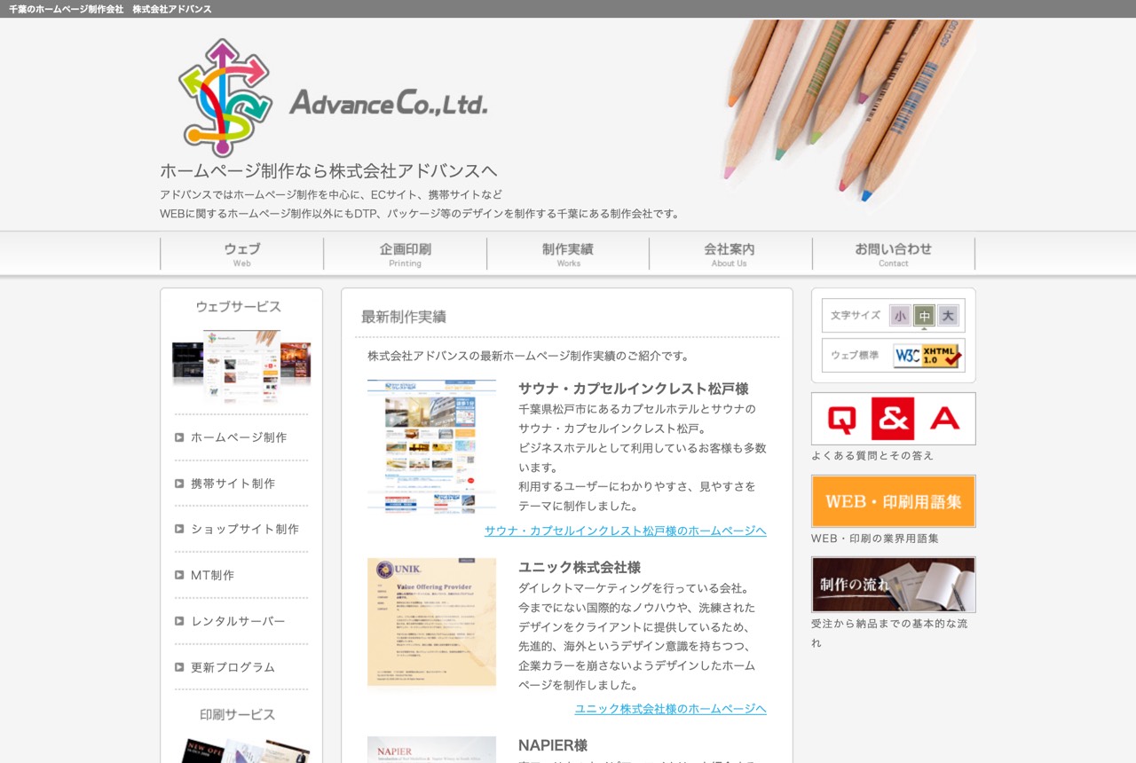Image resolution: width=1136 pixels, height=763 pixels.
Task: Go to 更新プログラム in sidebar
Action: pos(233,667)
